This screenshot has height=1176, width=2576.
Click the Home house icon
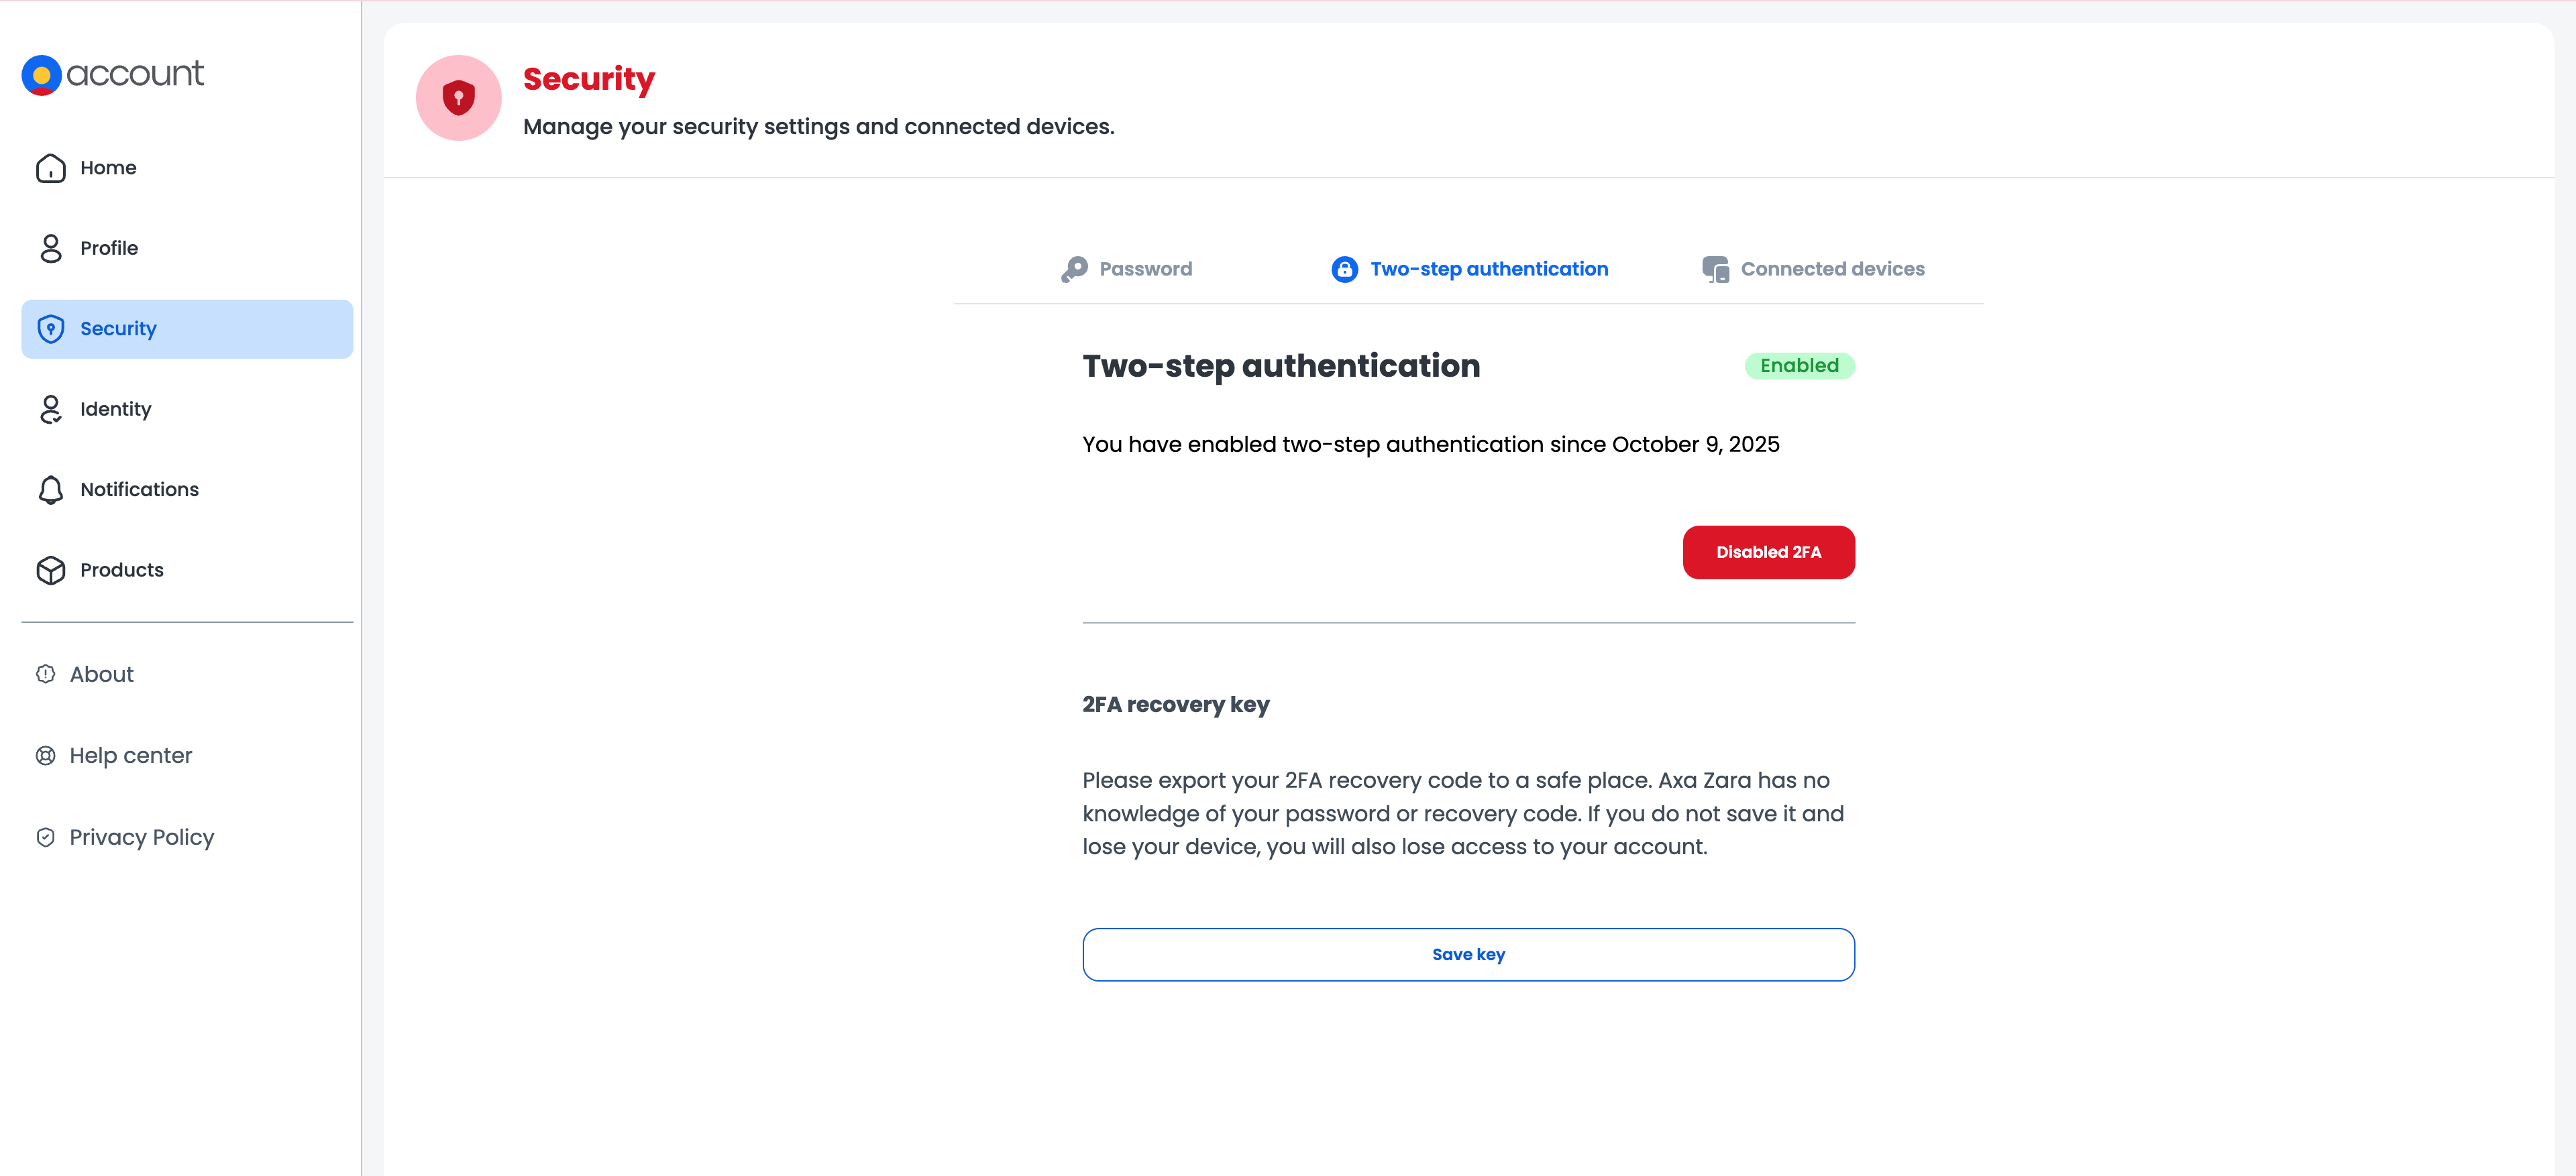tap(50, 168)
